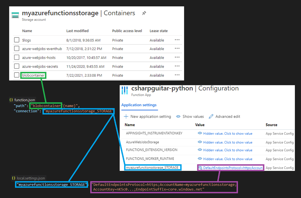Click the storage account icon

click(15, 15)
